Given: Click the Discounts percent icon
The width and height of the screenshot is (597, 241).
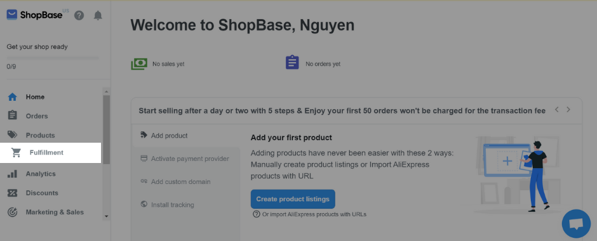Looking at the screenshot, I should pos(13,193).
